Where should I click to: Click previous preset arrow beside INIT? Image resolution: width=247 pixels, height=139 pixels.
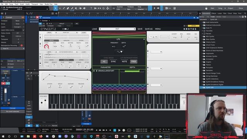100,29
